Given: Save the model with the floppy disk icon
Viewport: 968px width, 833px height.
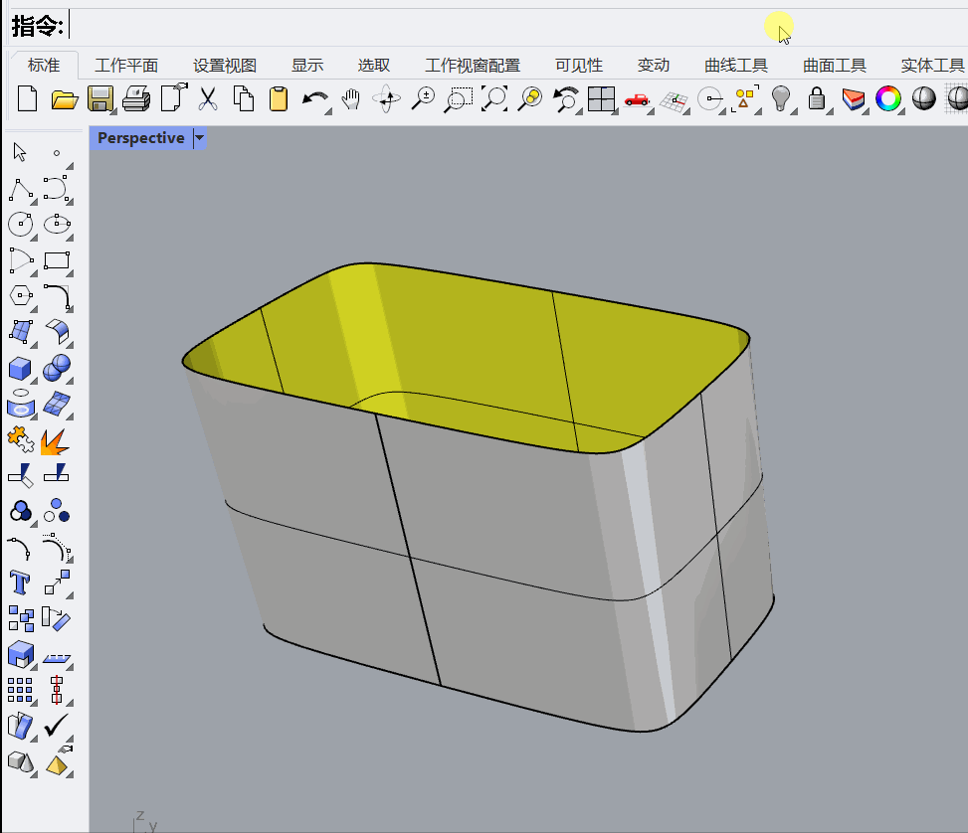Looking at the screenshot, I should (100, 98).
